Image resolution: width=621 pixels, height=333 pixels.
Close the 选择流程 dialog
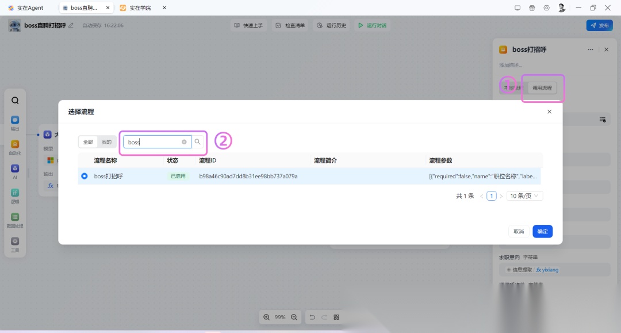click(x=549, y=112)
